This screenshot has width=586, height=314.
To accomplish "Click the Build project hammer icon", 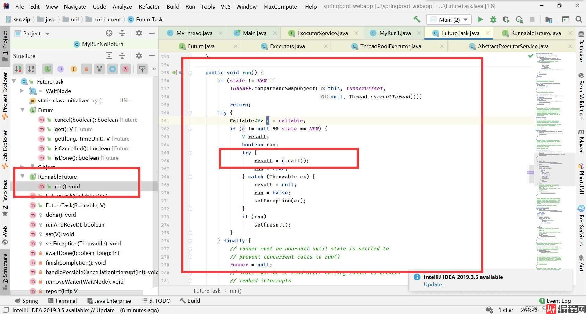I will 417,19.
